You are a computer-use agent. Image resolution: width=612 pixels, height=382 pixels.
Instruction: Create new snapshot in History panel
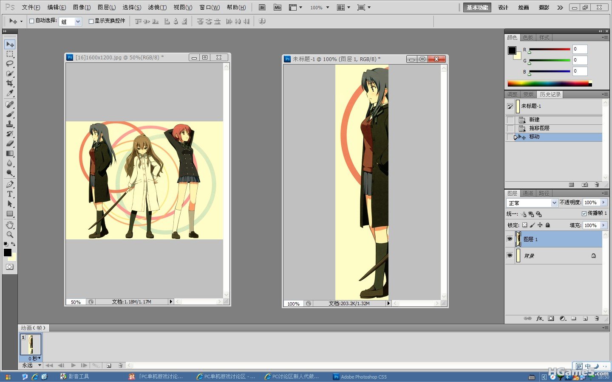[x=585, y=185]
